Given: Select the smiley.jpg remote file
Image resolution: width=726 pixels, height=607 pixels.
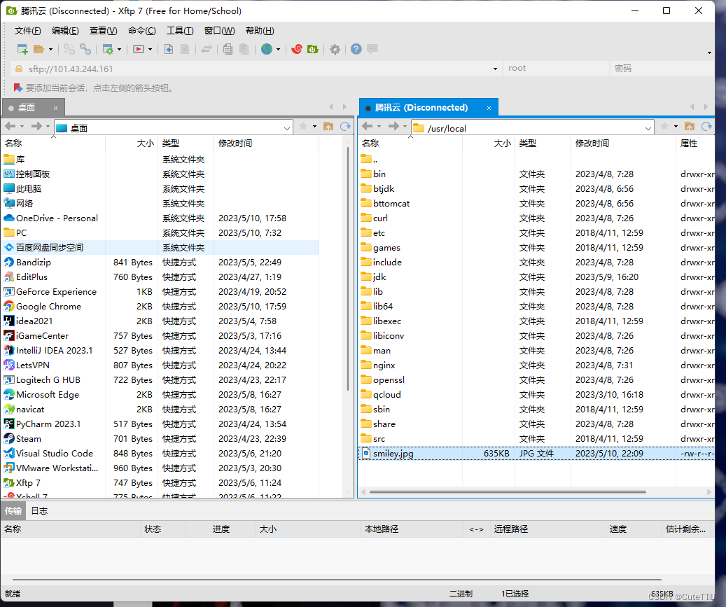Looking at the screenshot, I should pos(537,453).
